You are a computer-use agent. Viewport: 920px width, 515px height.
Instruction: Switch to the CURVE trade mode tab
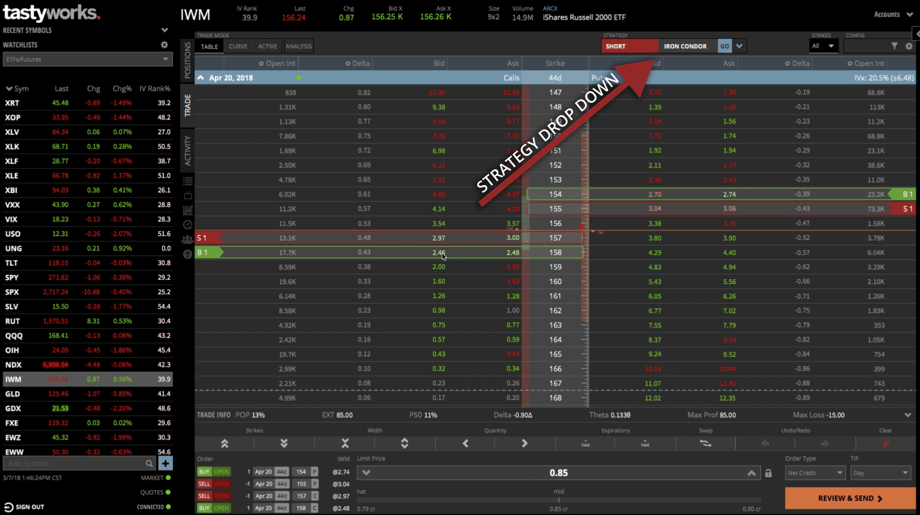point(238,47)
